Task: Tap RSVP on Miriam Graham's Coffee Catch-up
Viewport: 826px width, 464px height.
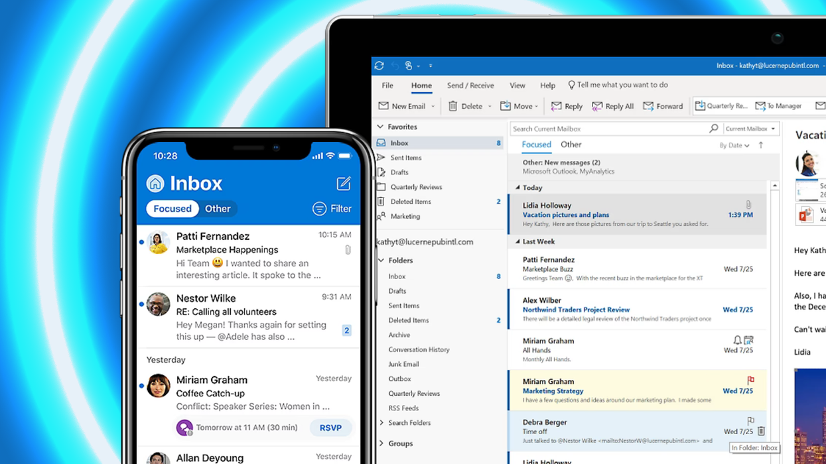Action: 330,428
